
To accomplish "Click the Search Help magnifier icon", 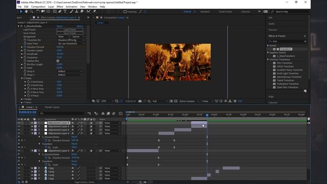I will pyautogui.click(x=272, y=12).
